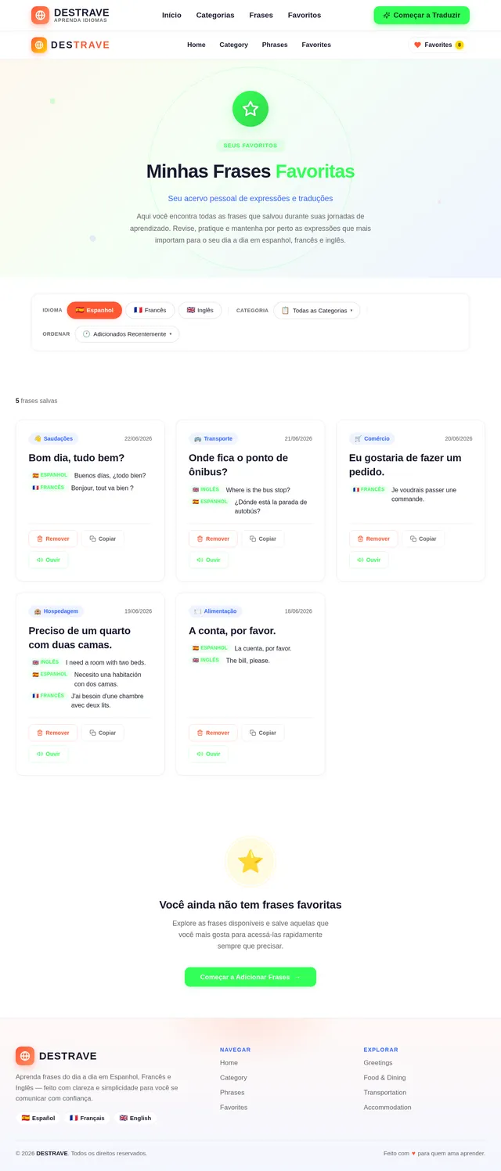The height and width of the screenshot is (1171, 501).
Task: Click Começar a Adicionar Frases button
Action: (250, 977)
